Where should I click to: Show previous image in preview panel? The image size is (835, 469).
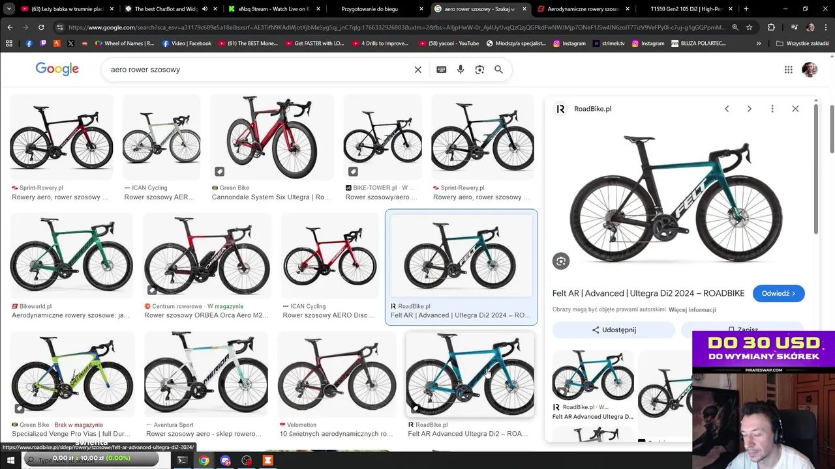(727, 109)
